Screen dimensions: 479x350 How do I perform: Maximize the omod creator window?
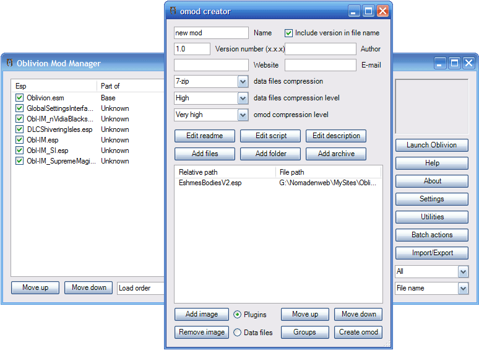[368, 11]
